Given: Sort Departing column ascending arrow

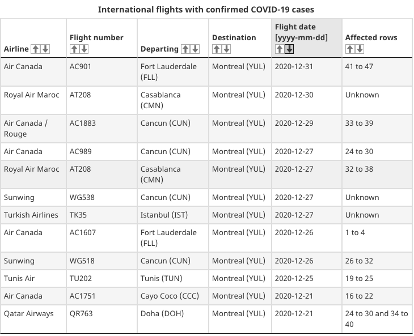Looking at the screenshot, I should pos(185,49).
